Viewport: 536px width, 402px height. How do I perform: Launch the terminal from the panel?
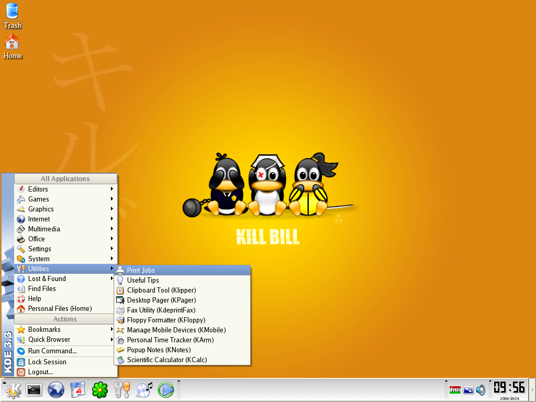34,390
